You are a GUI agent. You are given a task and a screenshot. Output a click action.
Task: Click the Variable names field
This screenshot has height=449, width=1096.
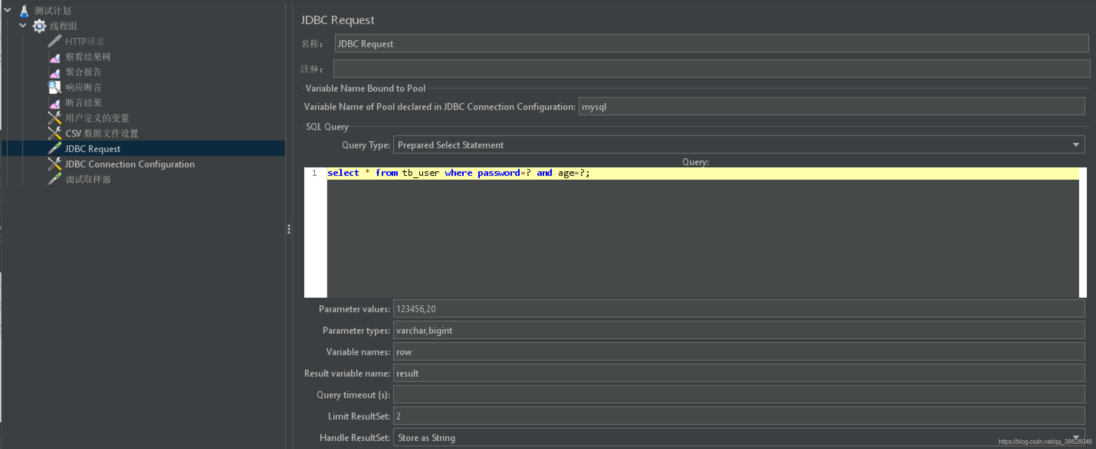738,352
